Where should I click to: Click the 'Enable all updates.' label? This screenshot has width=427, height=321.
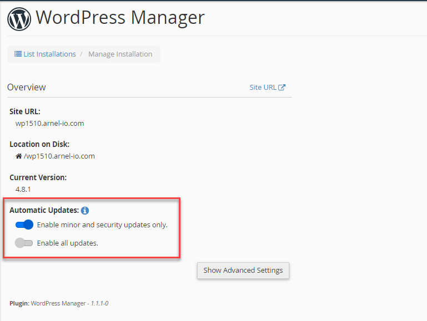click(68, 243)
